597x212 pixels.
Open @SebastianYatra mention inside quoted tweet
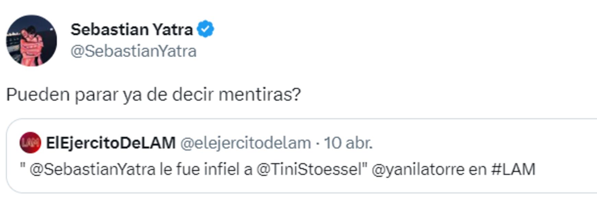pyautogui.click(x=92, y=169)
